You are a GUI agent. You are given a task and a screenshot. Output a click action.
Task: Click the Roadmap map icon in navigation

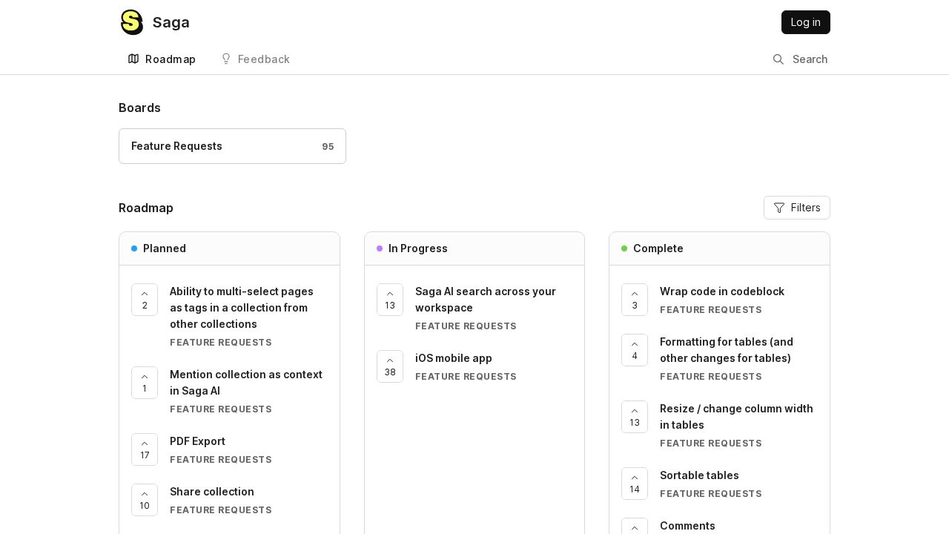(x=133, y=59)
